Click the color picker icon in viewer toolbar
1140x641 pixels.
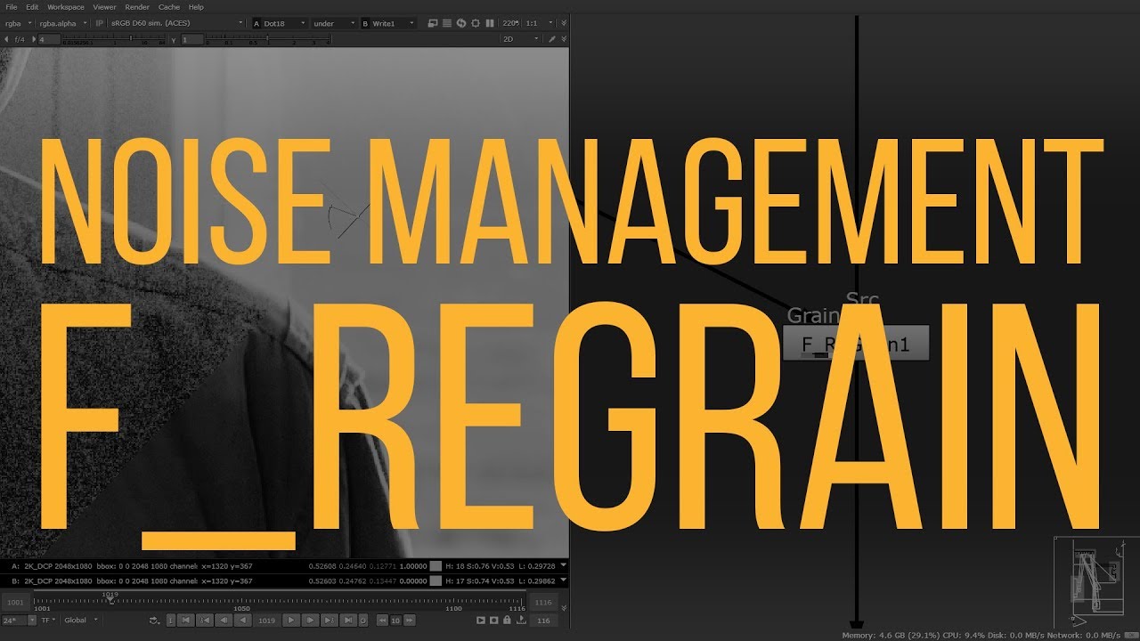coord(552,39)
